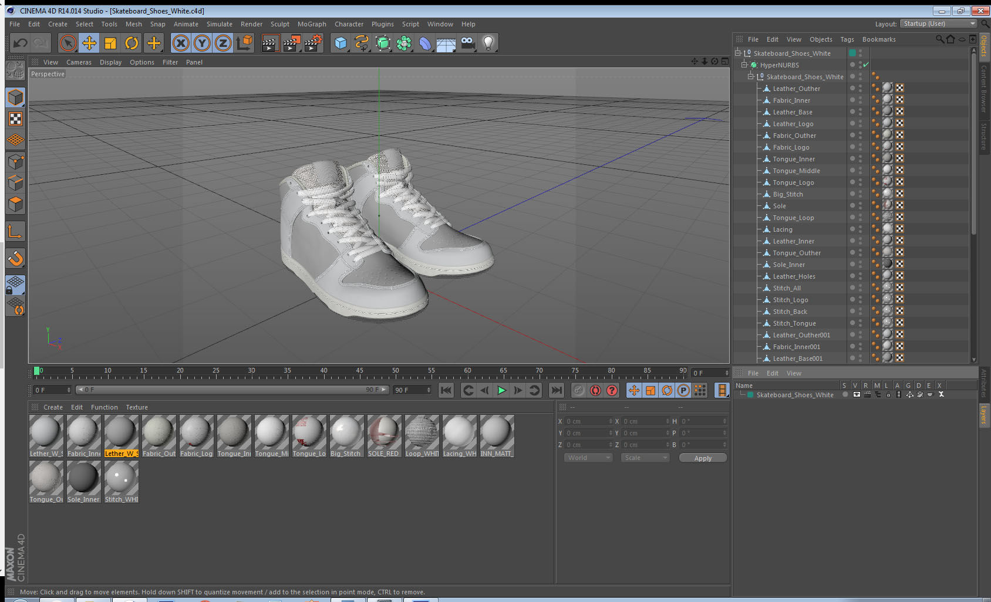This screenshot has height=602, width=991.
Task: Select the Live Selection tool
Action: coord(68,43)
